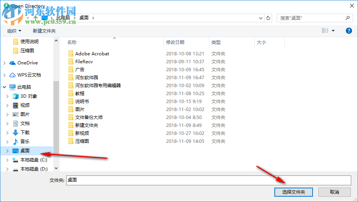Open address bar history dropdown
358x202 pixels.
(260, 18)
